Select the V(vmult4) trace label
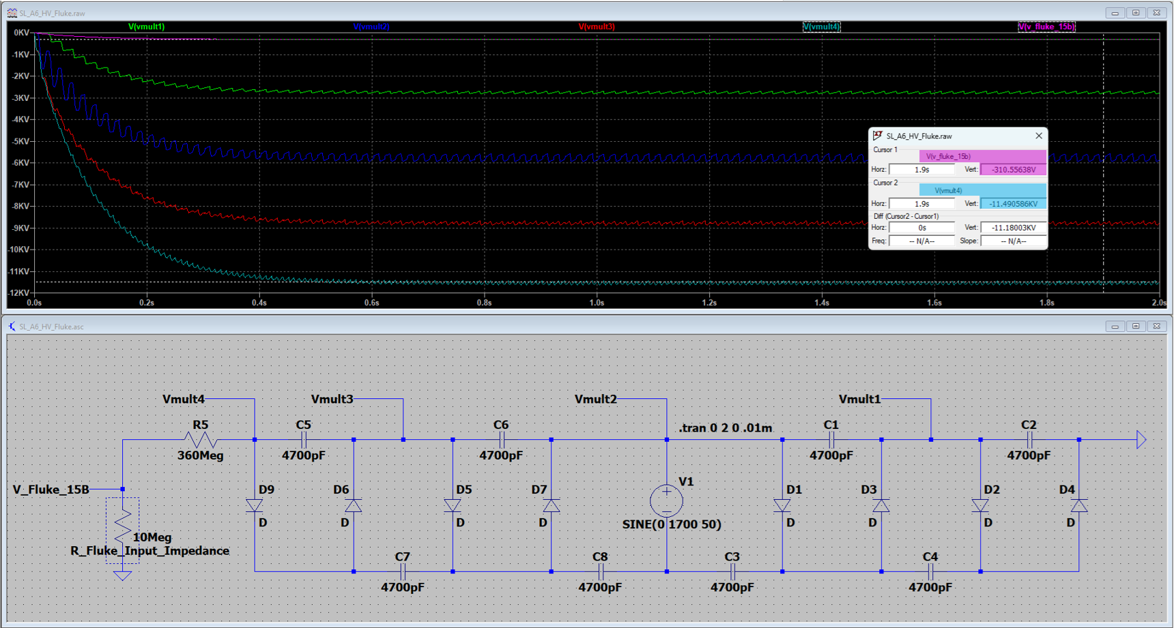The image size is (1174, 628). 821,27
